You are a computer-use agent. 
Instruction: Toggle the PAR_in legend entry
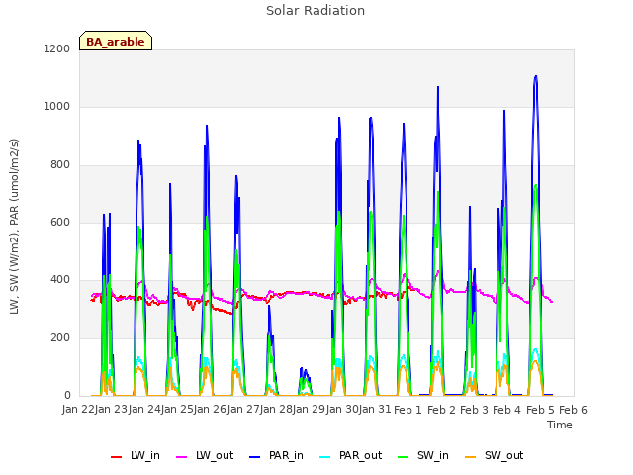coord(276,456)
